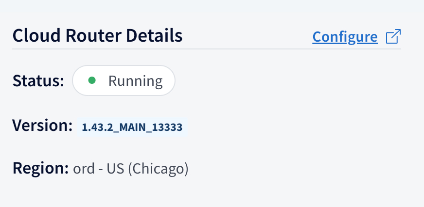This screenshot has width=424, height=207.
Task: Open the Configure link
Action: pyautogui.click(x=345, y=37)
